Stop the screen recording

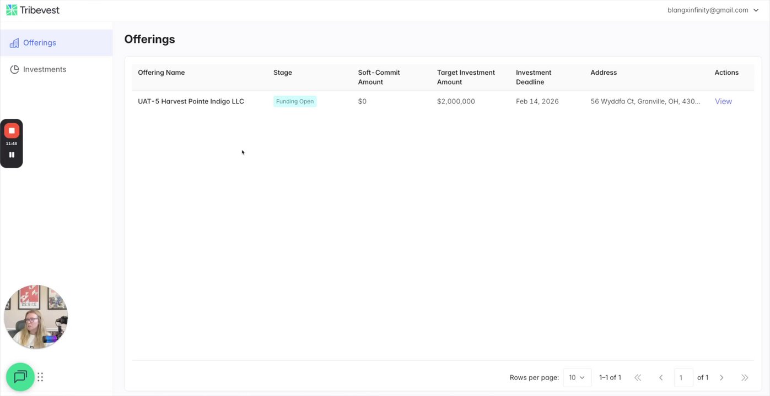pyautogui.click(x=12, y=130)
